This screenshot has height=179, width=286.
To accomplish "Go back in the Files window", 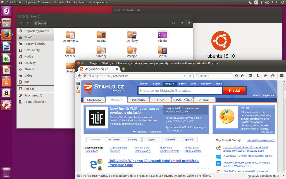I will click(x=21, y=23).
